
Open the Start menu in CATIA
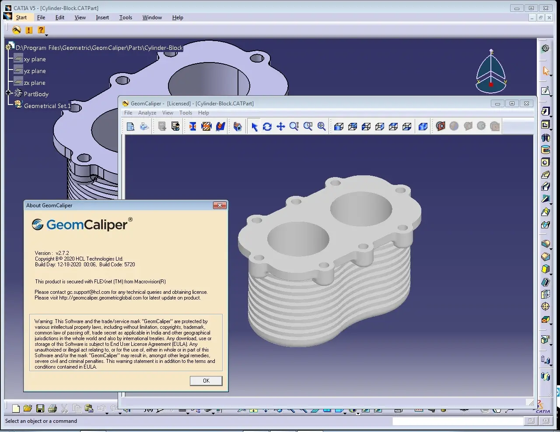coord(21,17)
